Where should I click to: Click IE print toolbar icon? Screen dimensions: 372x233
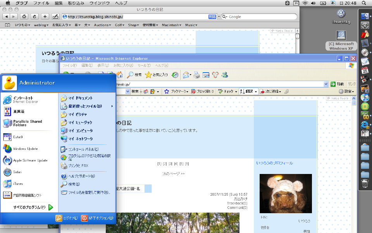(196, 75)
